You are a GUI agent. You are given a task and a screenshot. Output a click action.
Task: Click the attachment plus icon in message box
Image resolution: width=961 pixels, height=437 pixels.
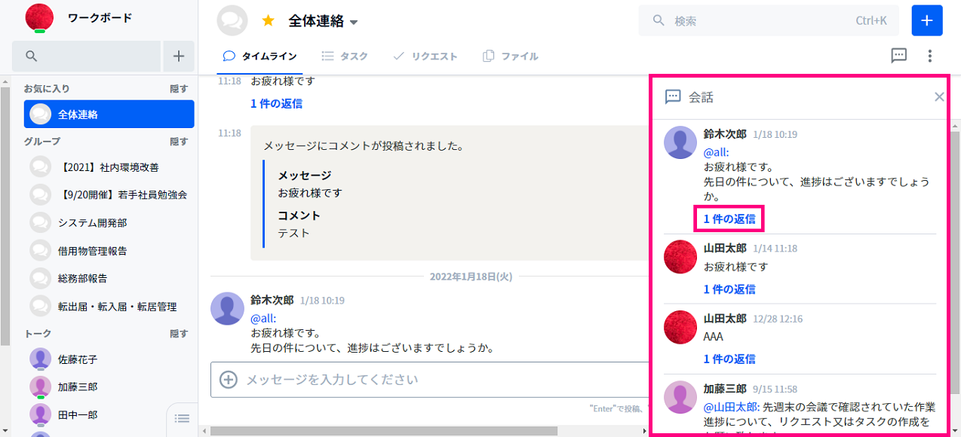click(x=228, y=379)
